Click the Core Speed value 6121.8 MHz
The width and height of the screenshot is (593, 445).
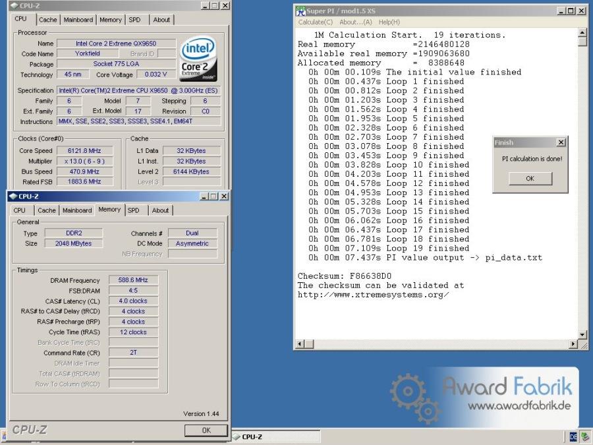pyautogui.click(x=84, y=150)
